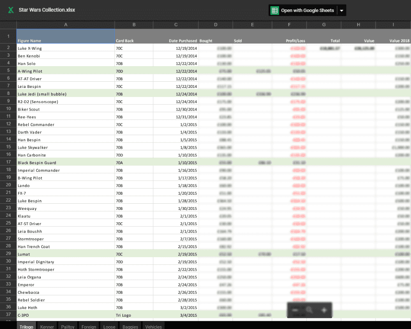This screenshot has height=329, width=411.
Task: Click the Tri Logo card back cell
Action: click(x=134, y=315)
